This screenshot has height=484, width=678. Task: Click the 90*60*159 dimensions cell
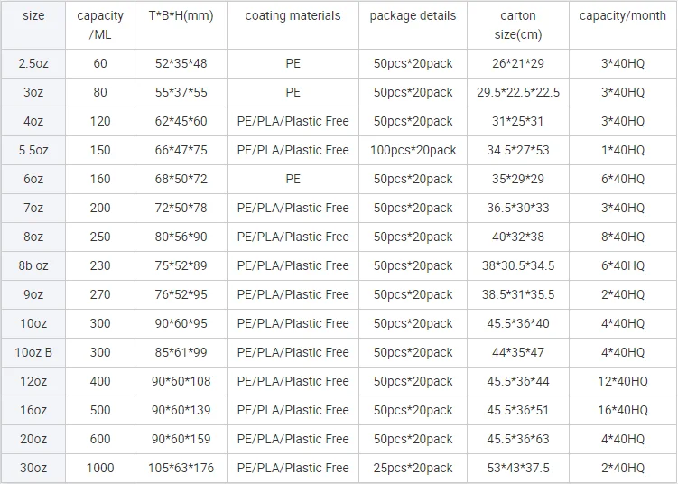point(181,440)
